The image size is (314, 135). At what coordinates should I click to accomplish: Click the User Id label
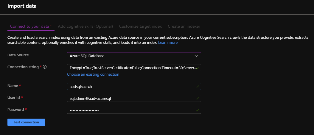[14, 97]
